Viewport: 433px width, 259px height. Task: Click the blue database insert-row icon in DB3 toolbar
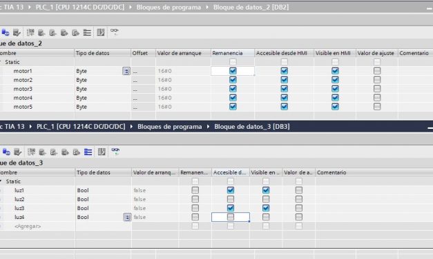(x=6, y=152)
